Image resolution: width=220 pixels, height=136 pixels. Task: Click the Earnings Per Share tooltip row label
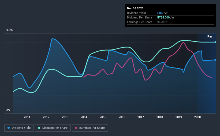tap(140, 22)
